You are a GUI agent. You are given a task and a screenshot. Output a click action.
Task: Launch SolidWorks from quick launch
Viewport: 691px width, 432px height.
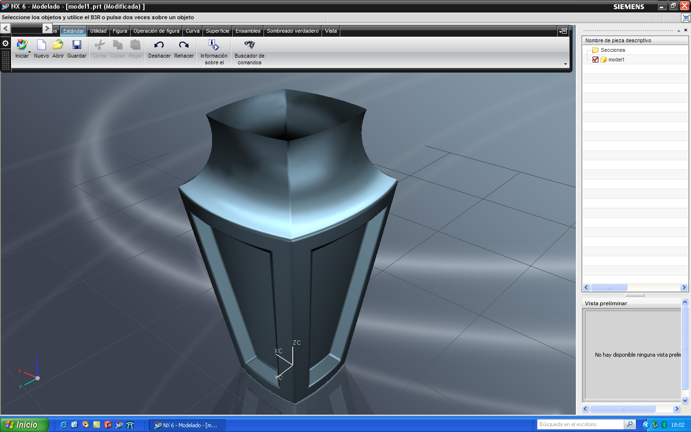click(x=108, y=425)
